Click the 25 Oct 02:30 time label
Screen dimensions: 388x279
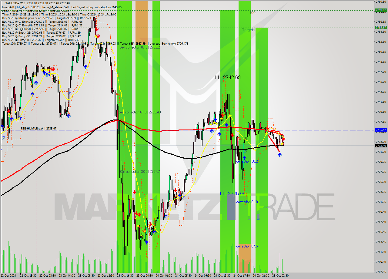[x=281, y=276]
